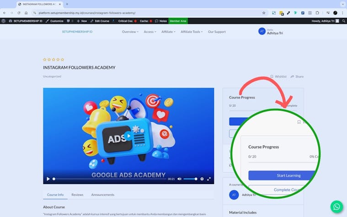
Task: Adjust the video volume slider
Action: tap(190, 179)
